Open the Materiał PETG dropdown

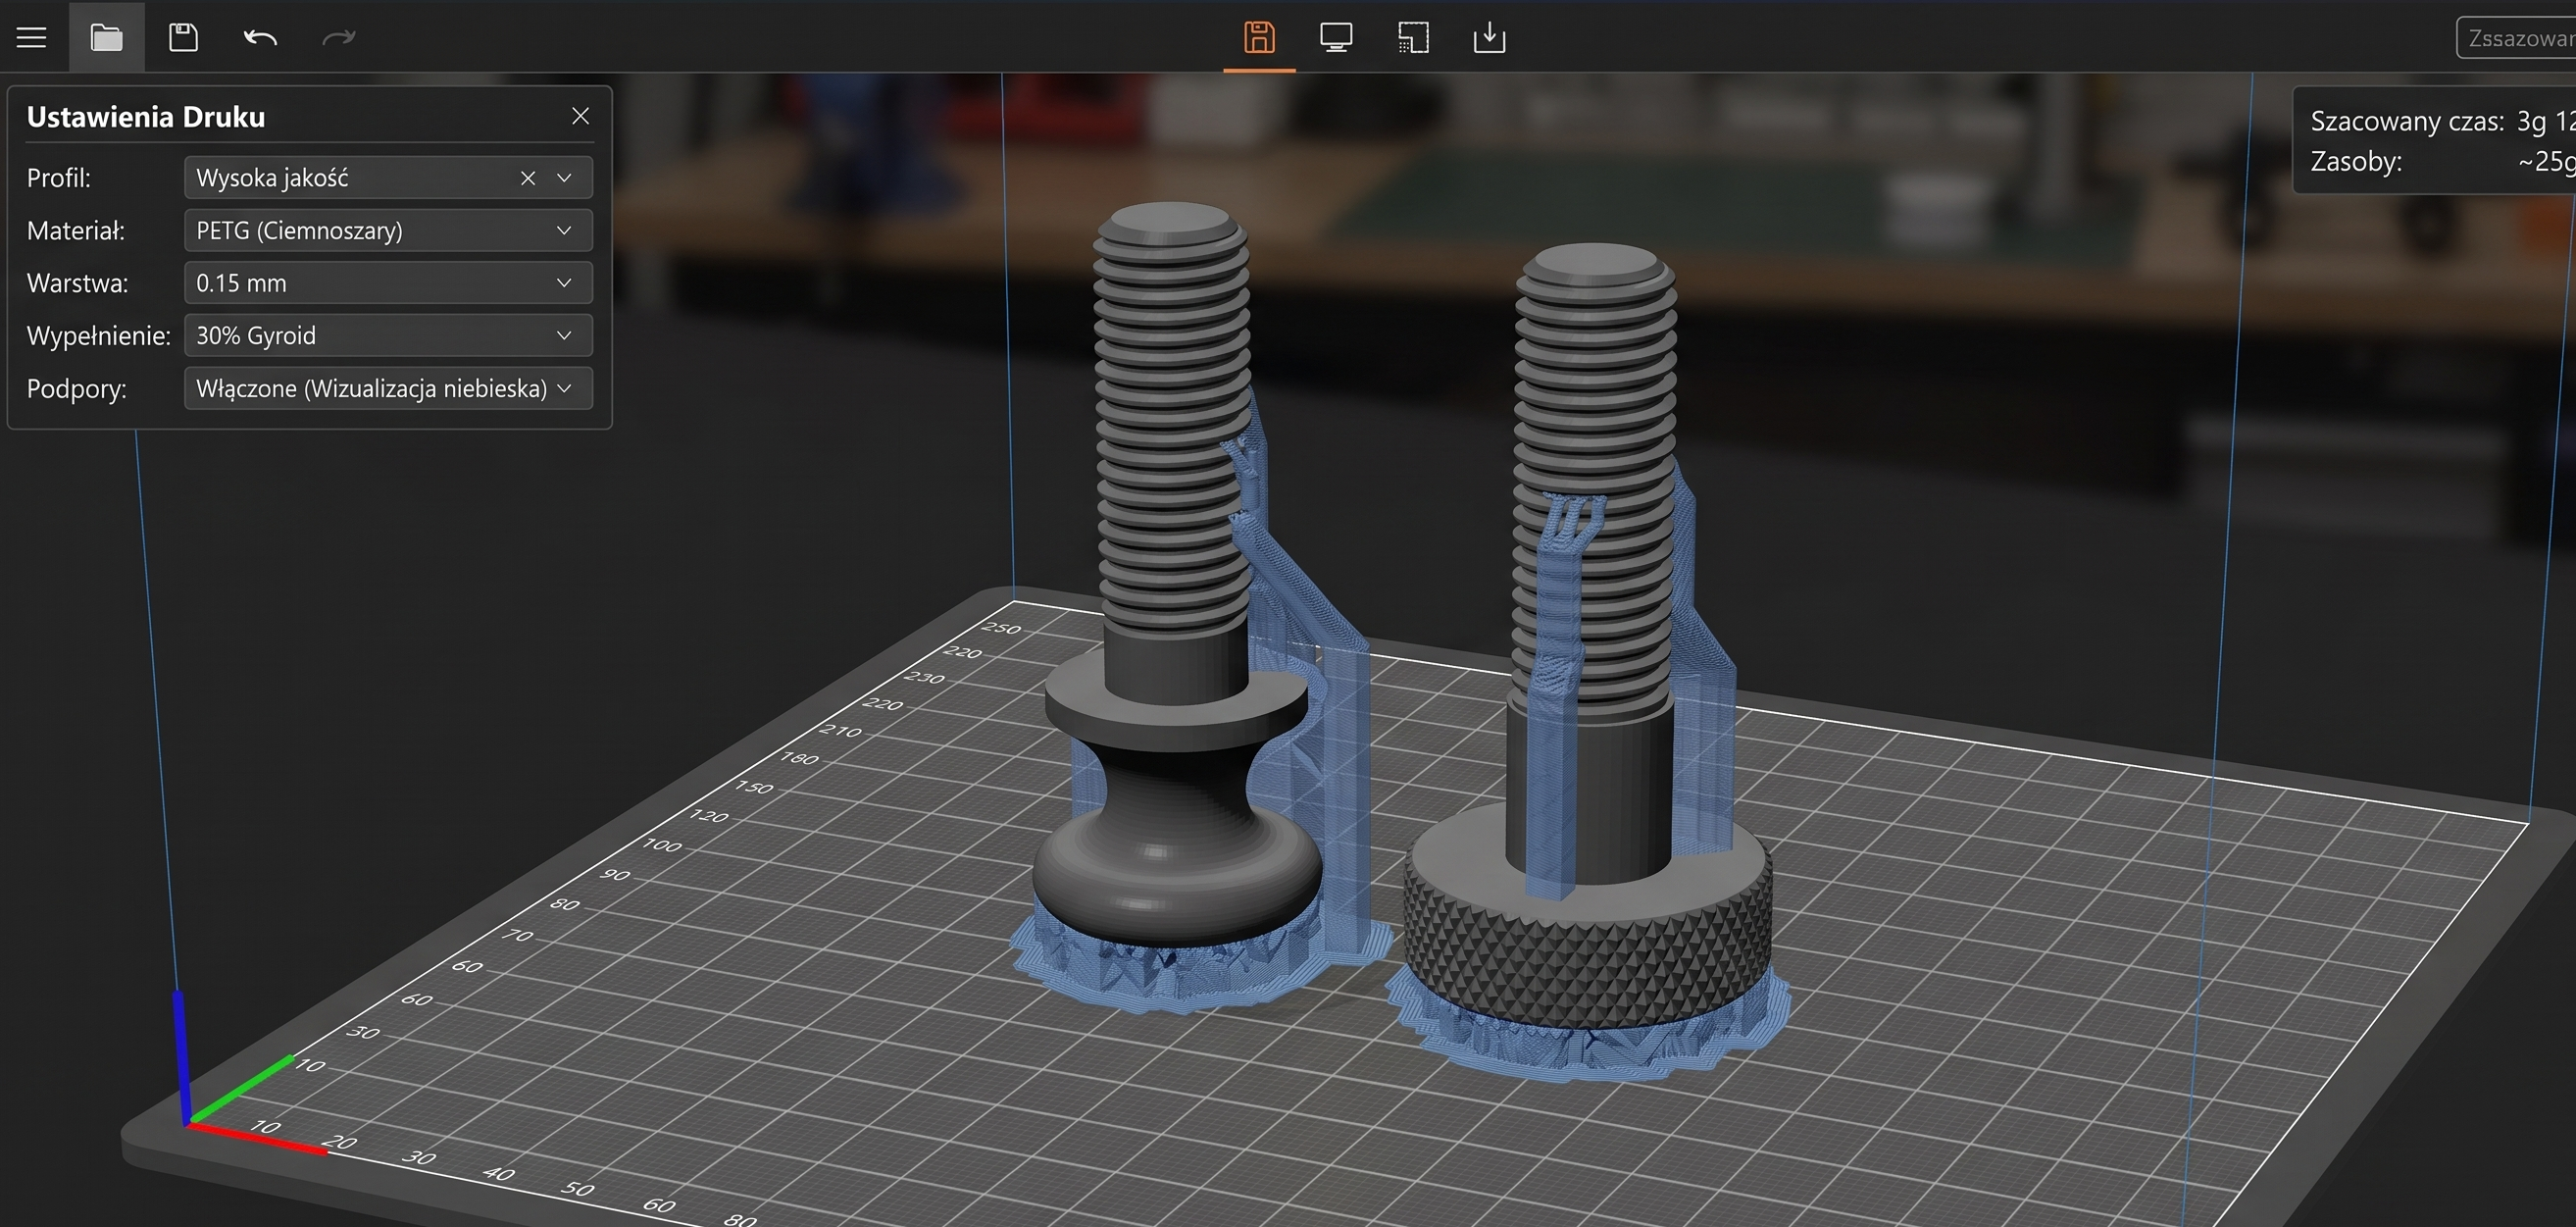click(388, 231)
